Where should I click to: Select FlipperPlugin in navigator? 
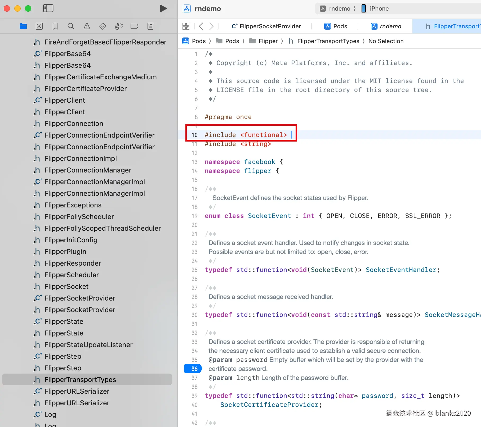click(60, 252)
